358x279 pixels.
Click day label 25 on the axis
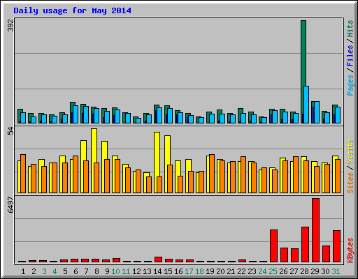(x=273, y=271)
